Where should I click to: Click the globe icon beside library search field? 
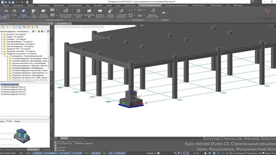pyautogui.click(x=33, y=31)
